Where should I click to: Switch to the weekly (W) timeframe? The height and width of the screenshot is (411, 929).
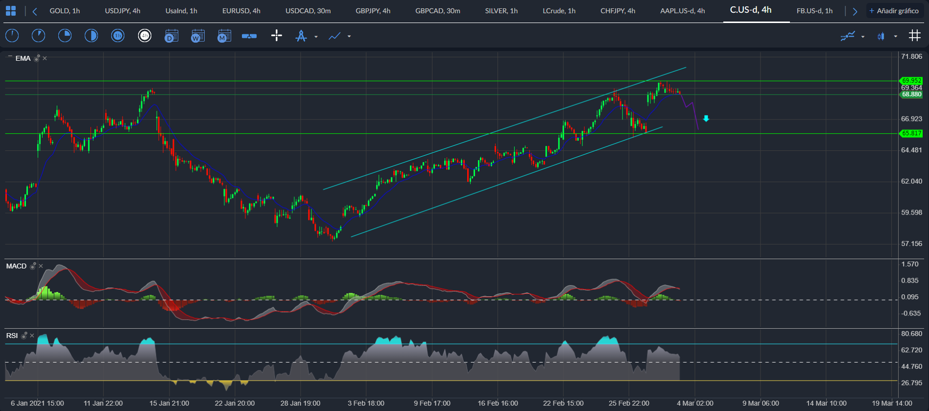(198, 36)
